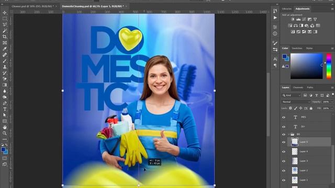Select the Zoom tool
This screenshot has height=188, width=335.
point(5,133)
